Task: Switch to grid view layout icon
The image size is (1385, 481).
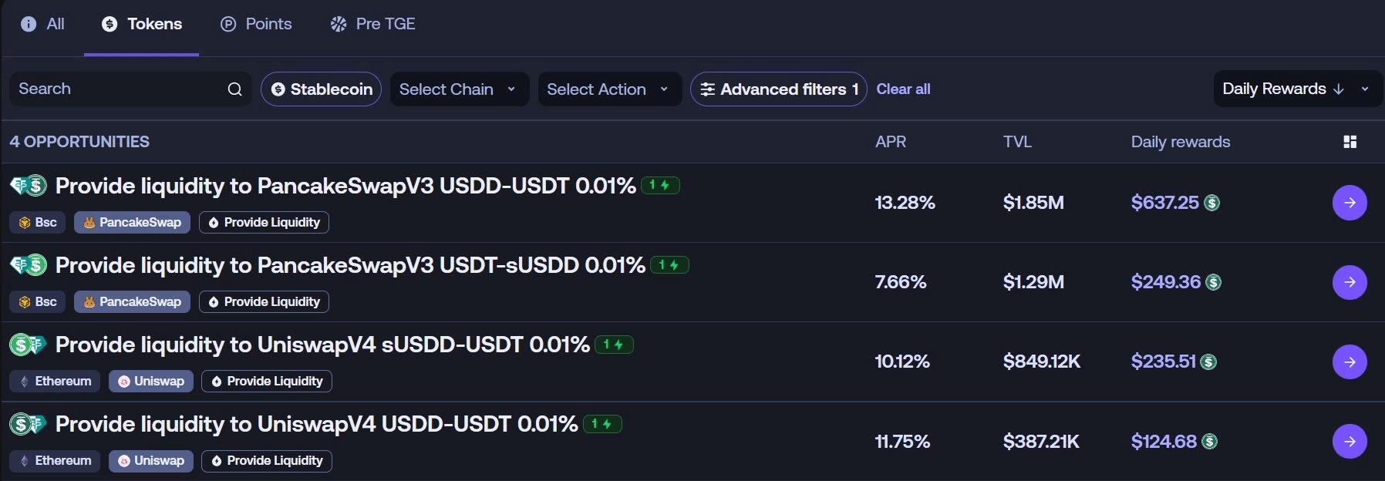Action: coord(1350,142)
